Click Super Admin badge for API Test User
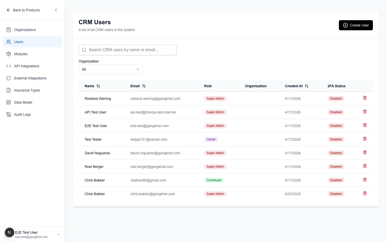 pyautogui.click(x=215, y=112)
